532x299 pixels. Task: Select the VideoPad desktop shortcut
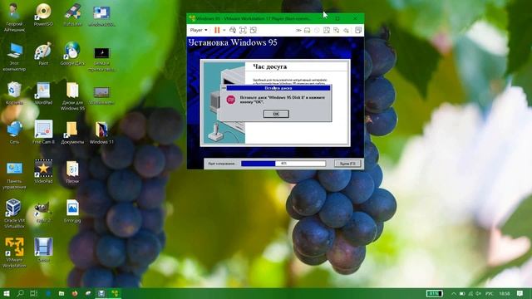click(43, 172)
